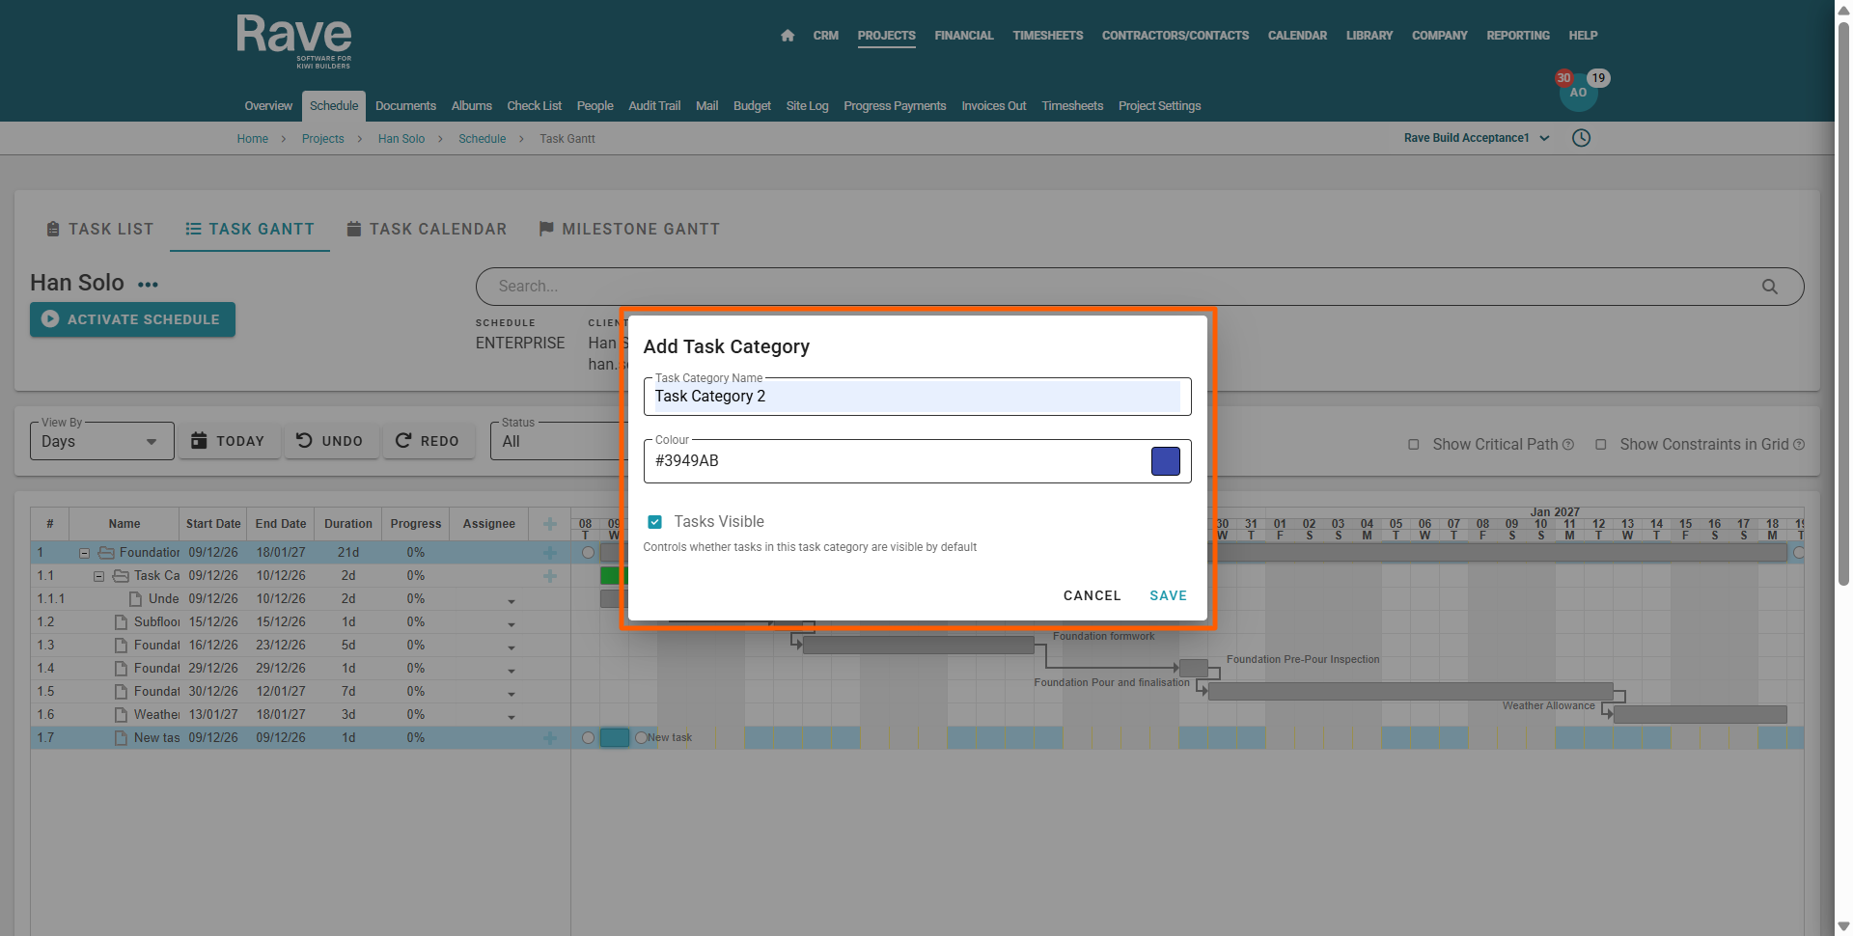Enable Show Constraints in Grid checkbox

point(1601,445)
